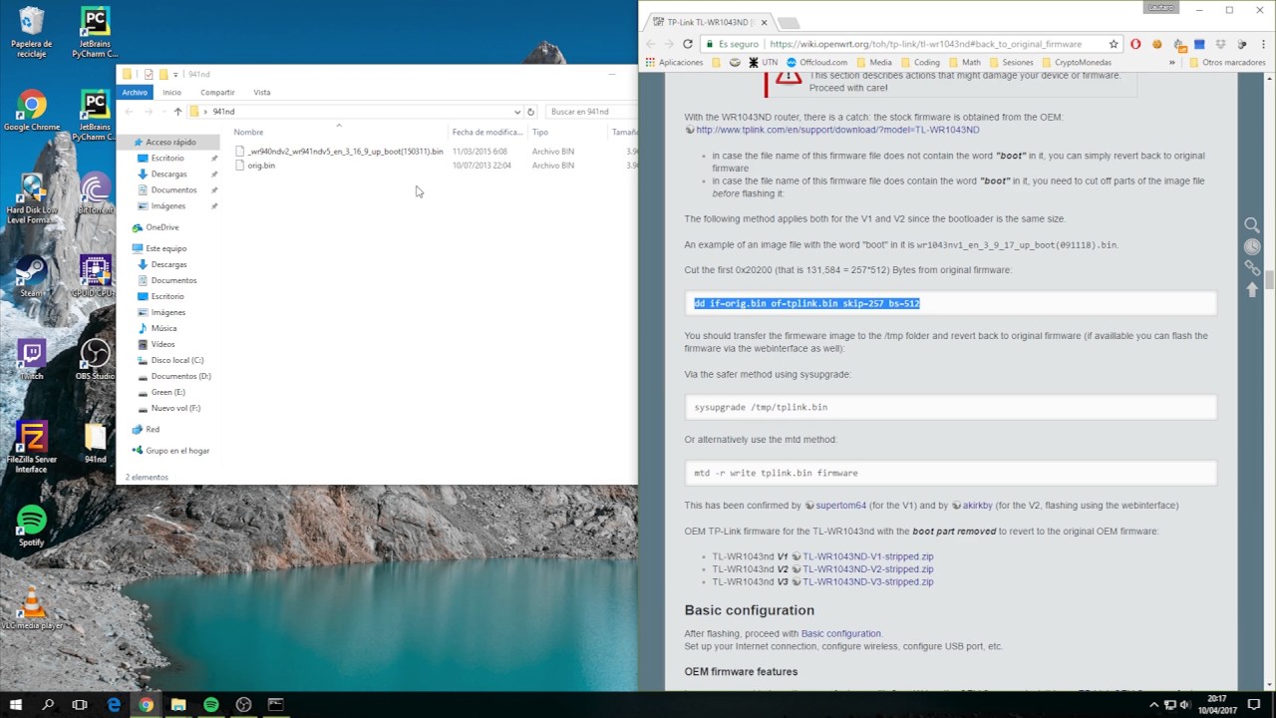Show hidden bookmarks via the chevron

point(1172,62)
